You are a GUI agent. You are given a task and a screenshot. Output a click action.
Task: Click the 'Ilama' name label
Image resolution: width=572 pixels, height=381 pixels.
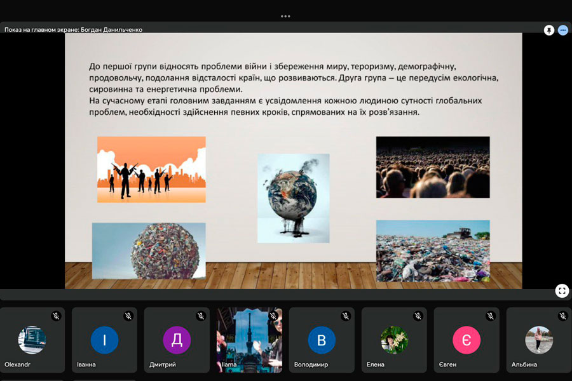coord(229,364)
